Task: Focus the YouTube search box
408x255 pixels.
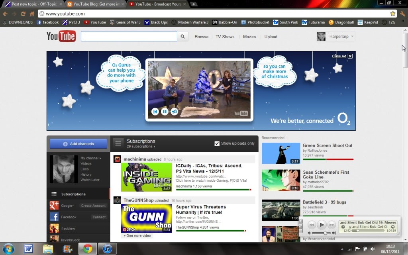Action: coord(129,36)
